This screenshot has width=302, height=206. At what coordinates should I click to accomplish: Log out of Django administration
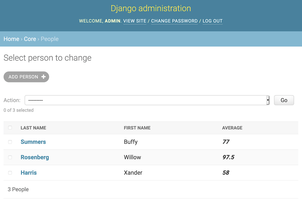click(212, 21)
